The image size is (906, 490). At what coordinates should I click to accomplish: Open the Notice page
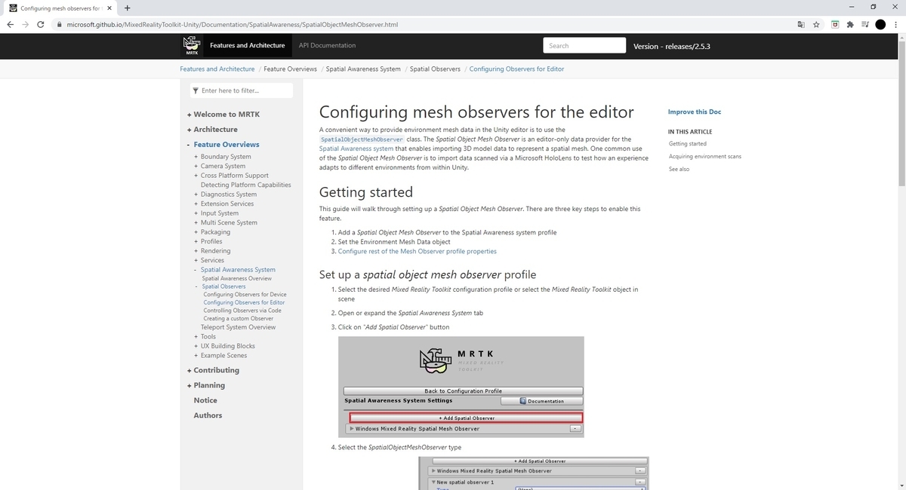[205, 400]
